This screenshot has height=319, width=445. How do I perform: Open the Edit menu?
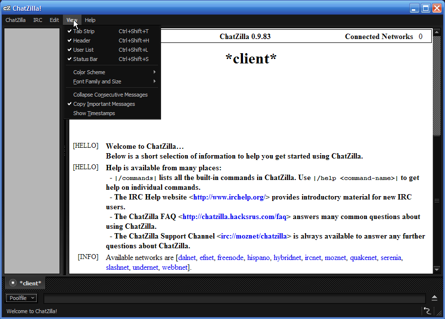(x=54, y=20)
